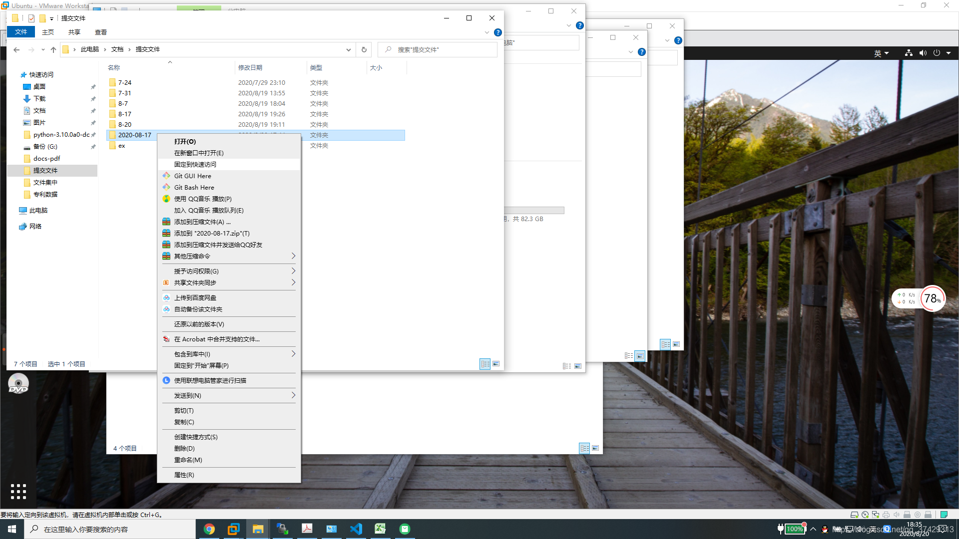Open Ubuntu volume indicator
Screen dimensions: 959x539
(923, 53)
